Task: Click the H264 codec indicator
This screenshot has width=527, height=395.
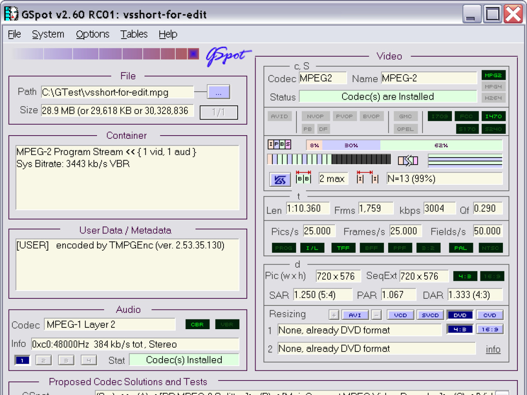Action: (494, 97)
